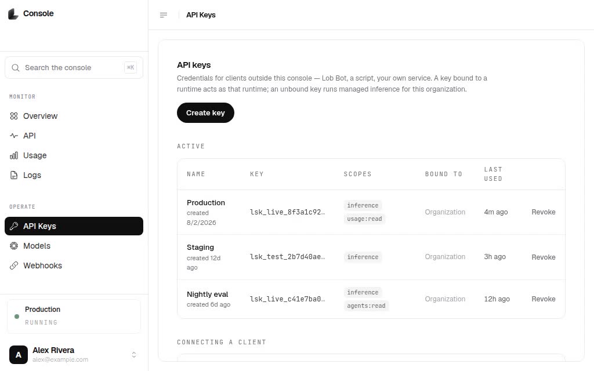Revoke the Production API key

543,212
